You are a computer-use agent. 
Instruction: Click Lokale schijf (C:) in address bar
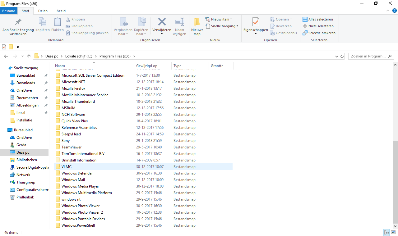pos(79,56)
